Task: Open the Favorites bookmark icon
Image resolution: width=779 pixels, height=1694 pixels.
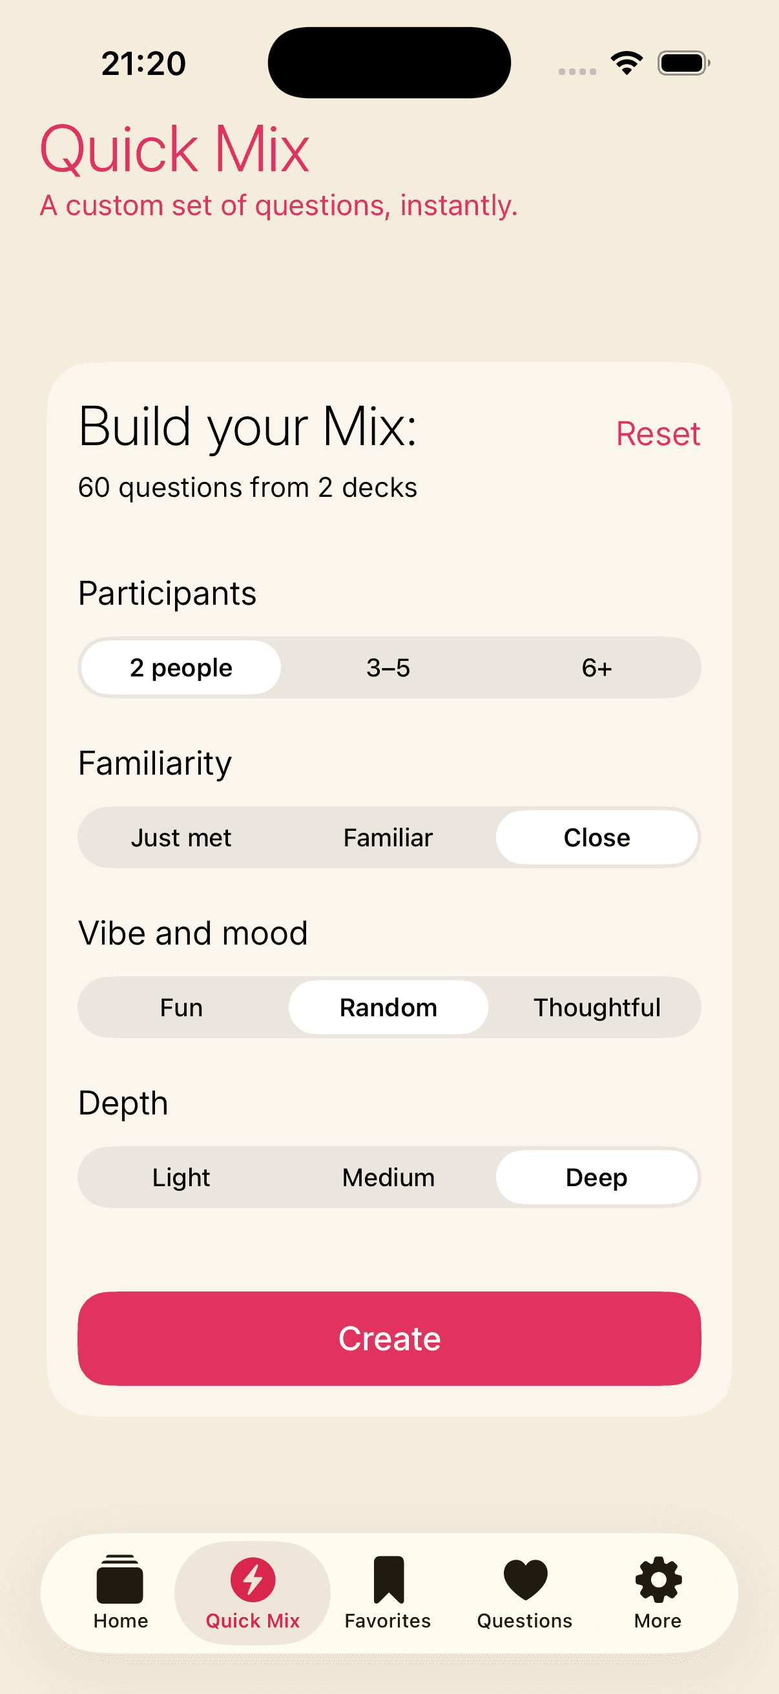Action: pos(388,1580)
